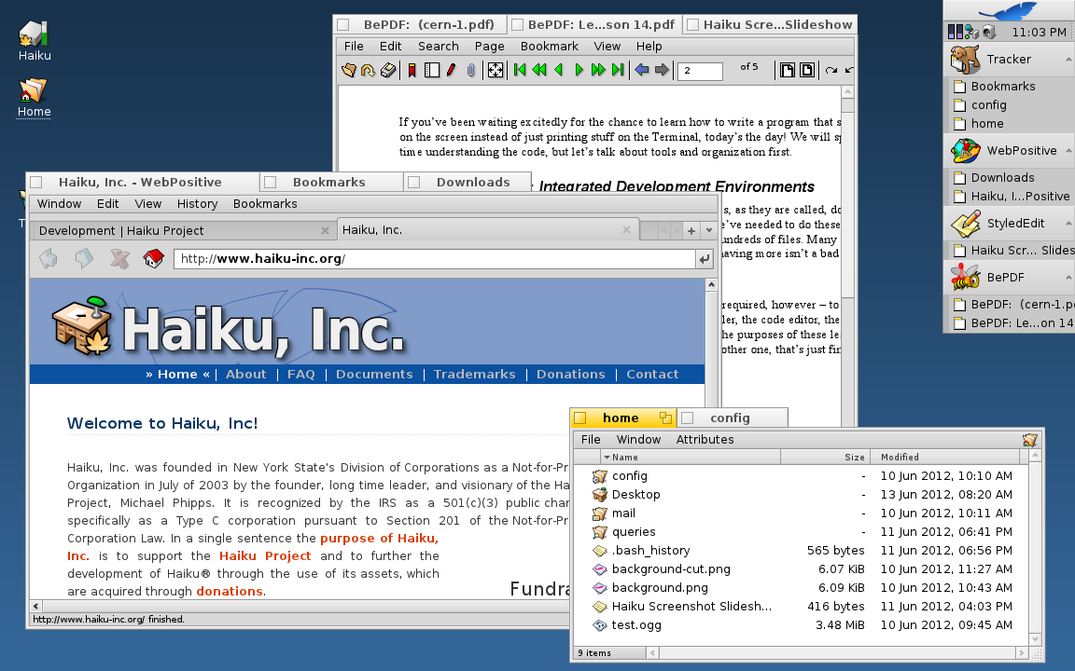Jump to first page in BePDF

tap(520, 70)
